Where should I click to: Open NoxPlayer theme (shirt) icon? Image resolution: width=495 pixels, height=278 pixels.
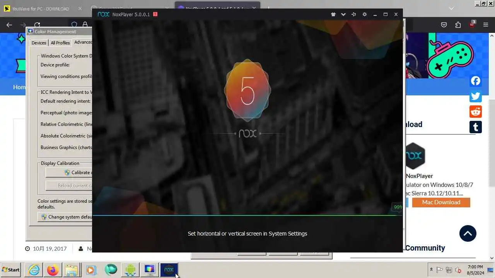pyautogui.click(x=333, y=14)
